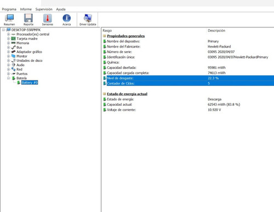Click the Battery #0 green icon
The height and width of the screenshot is (212, 274).
19,82
